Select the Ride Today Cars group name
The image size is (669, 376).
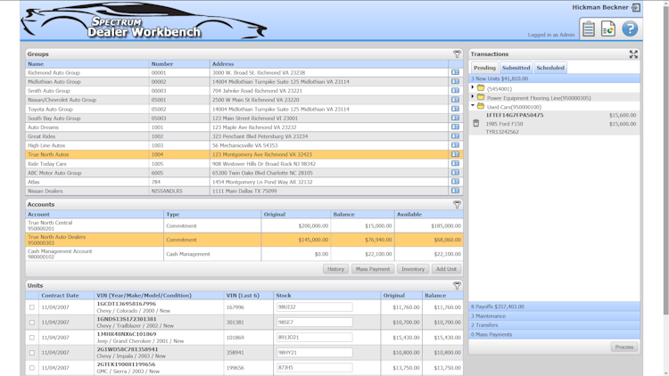47,164
